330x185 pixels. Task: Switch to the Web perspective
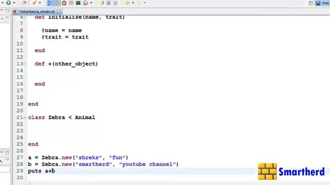[322, 3]
